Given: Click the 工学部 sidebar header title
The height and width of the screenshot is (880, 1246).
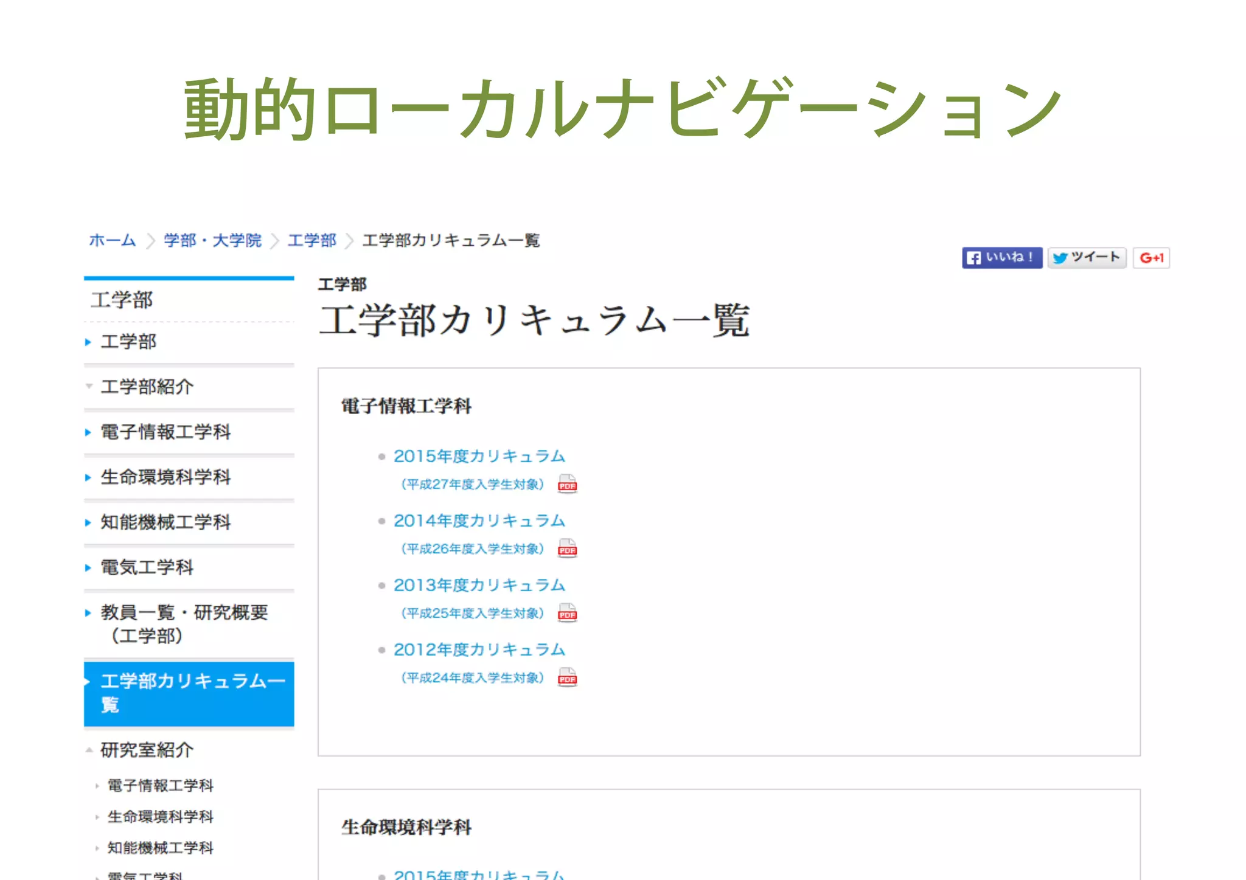Looking at the screenshot, I should tap(122, 300).
